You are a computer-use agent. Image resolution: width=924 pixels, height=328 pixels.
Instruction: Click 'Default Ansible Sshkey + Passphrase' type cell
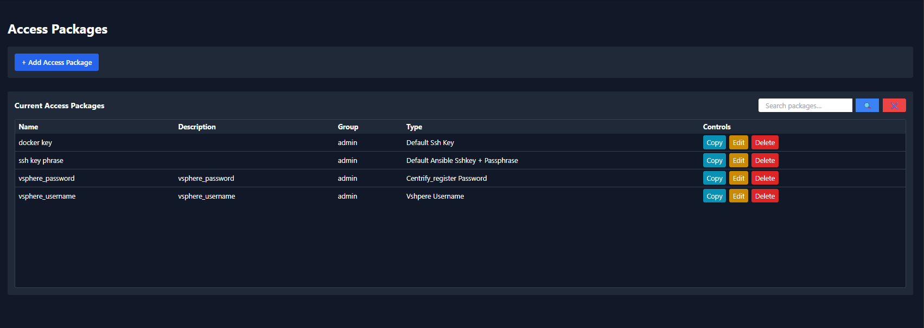(462, 160)
